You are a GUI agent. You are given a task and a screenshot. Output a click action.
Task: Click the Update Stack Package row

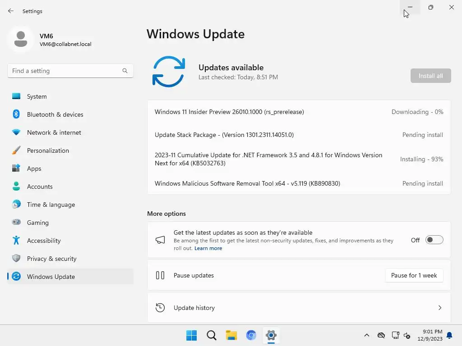(x=299, y=135)
